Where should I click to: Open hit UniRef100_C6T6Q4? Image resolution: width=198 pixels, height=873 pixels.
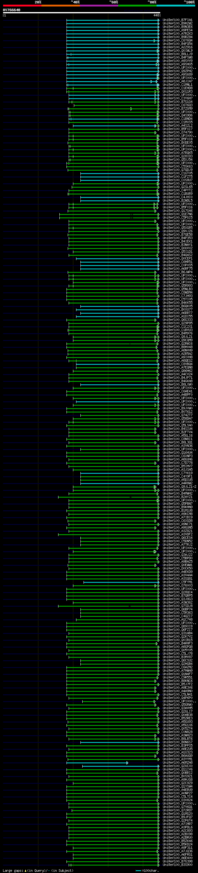[177, 41]
